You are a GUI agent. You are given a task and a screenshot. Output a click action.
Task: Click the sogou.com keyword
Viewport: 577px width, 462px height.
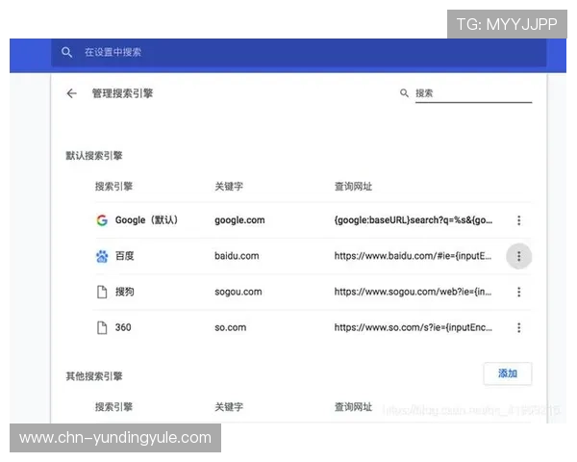pyautogui.click(x=238, y=292)
